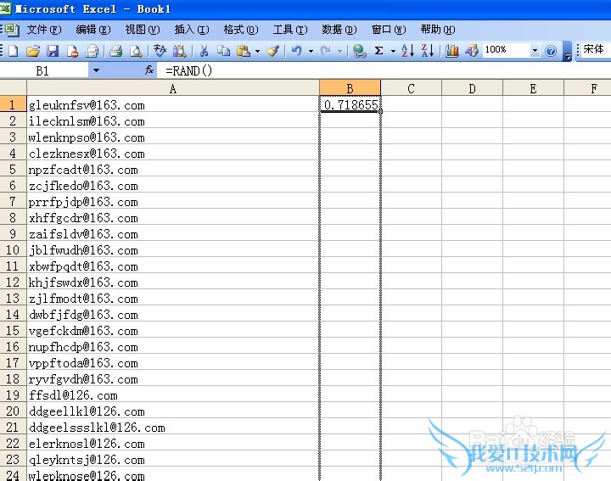The image size is (611, 481).
Task: Open the 插入(I) menu
Action: 192,30
